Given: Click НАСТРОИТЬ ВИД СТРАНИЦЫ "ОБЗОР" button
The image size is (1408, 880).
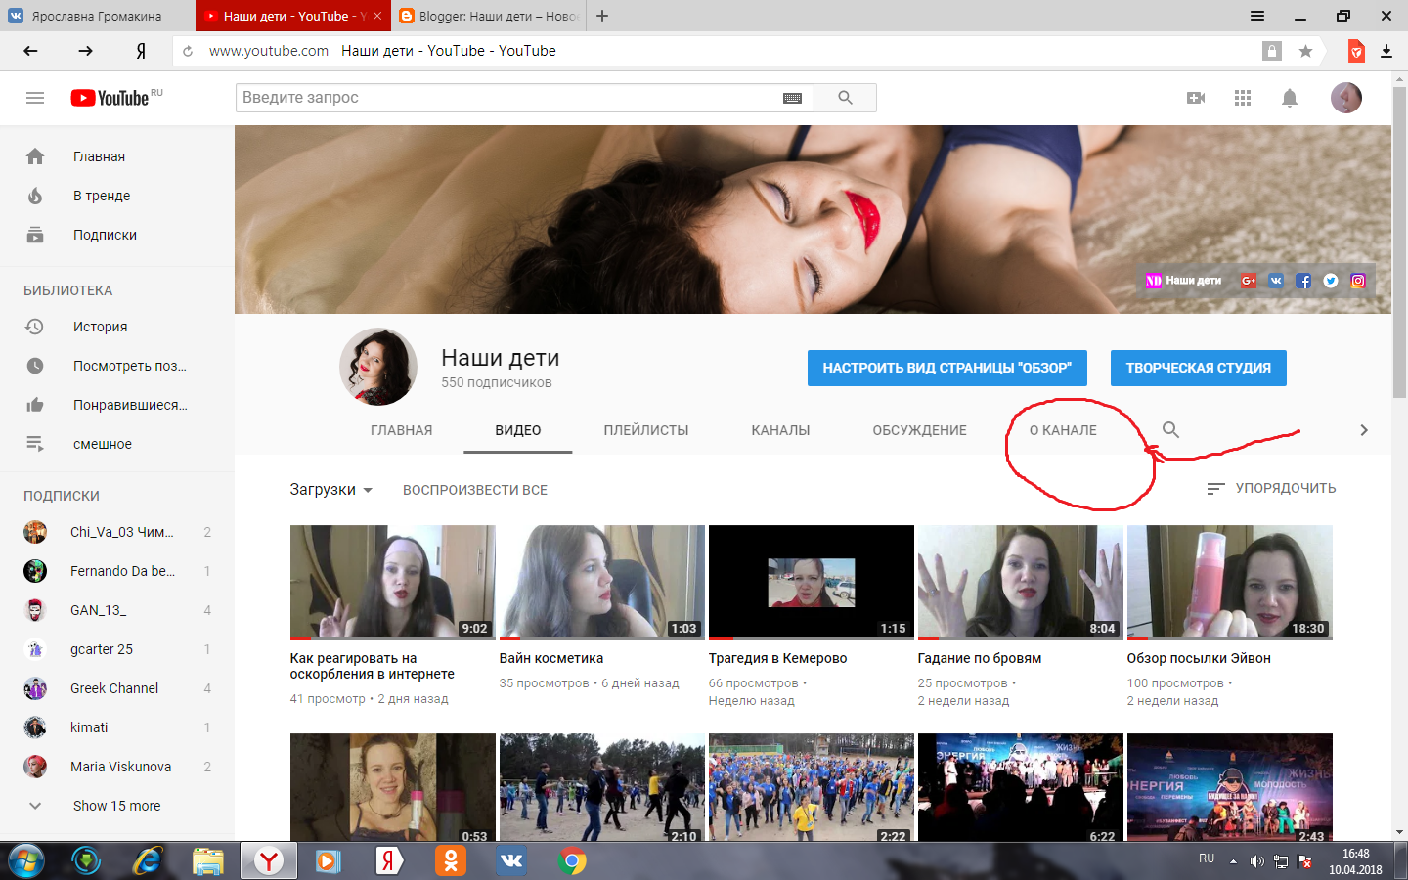Looking at the screenshot, I should [947, 368].
